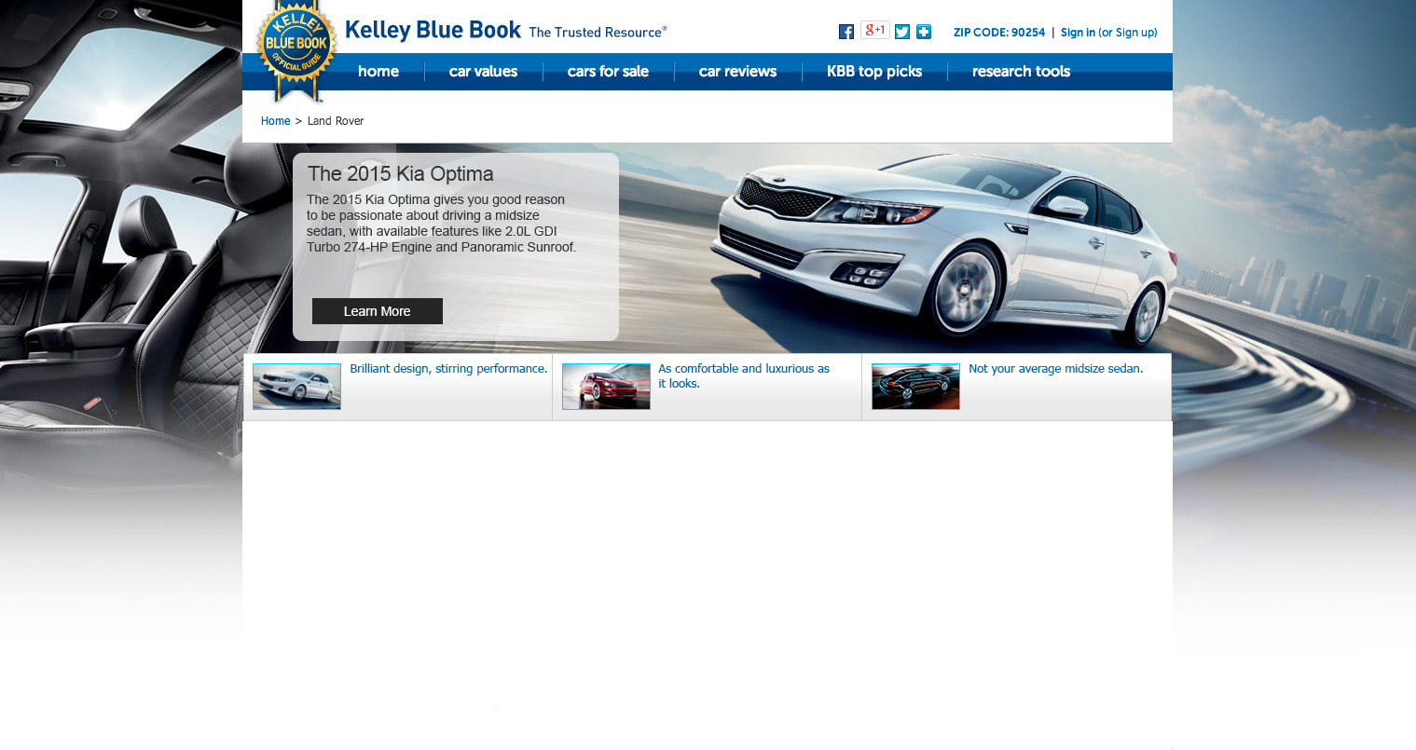1416x750 pixels.
Task: Open the cars for sale menu
Action: (x=608, y=72)
